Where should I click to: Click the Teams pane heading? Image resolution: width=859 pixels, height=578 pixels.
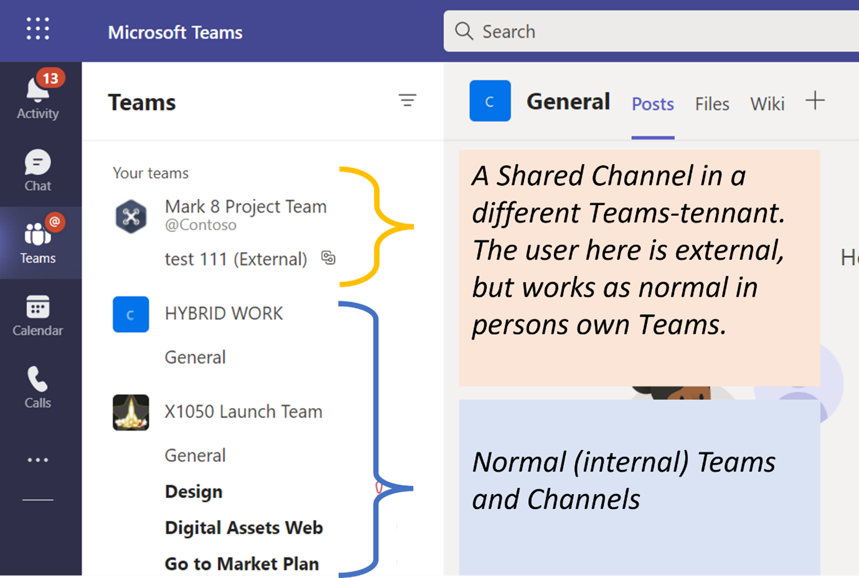142,103
